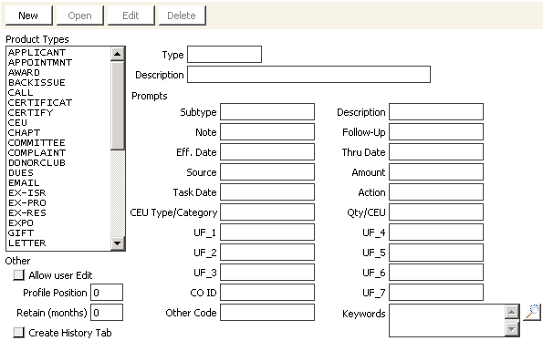Select EX-ISR product type
Image resolution: width=543 pixels, height=341 pixels.
coord(27,193)
